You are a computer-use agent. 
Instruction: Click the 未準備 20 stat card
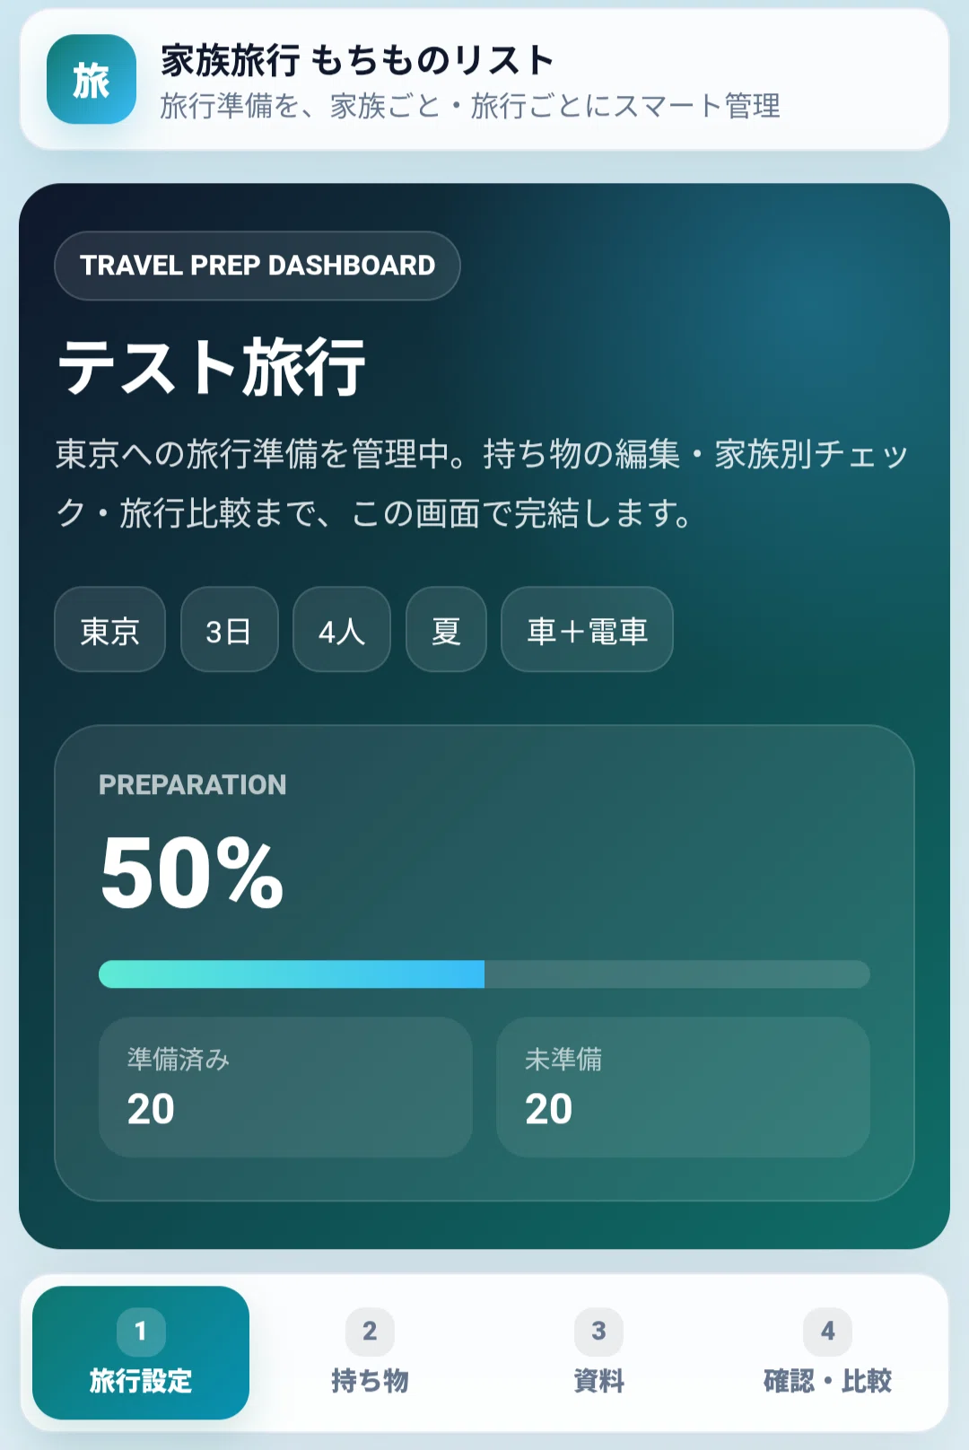pyautogui.click(x=683, y=1087)
